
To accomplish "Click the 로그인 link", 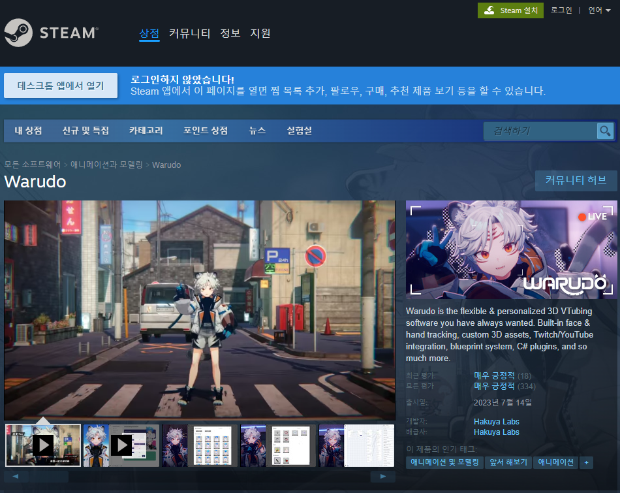I will 561,10.
